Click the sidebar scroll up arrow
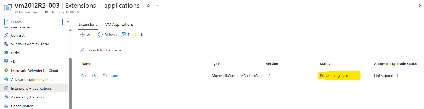Screen dimensions: 424x109 [71, 30]
